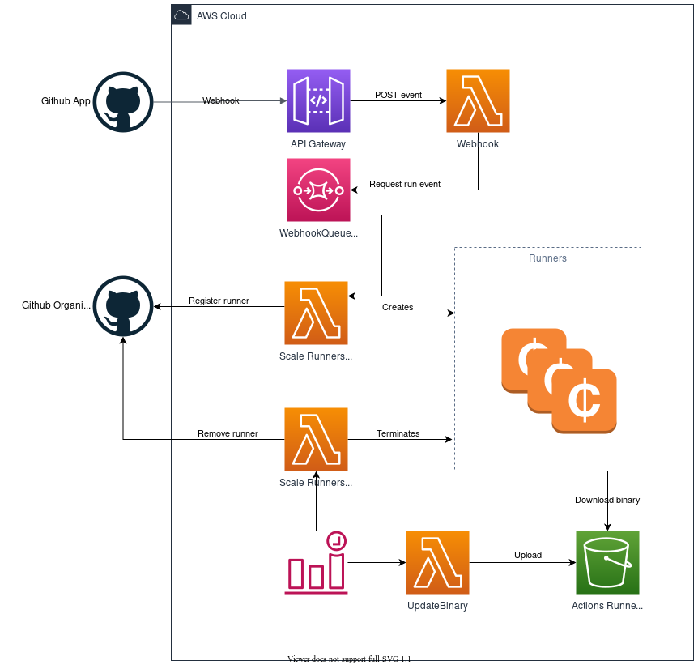Select the Github Organization octocat icon
This screenshot has width=698, height=665.
click(123, 306)
